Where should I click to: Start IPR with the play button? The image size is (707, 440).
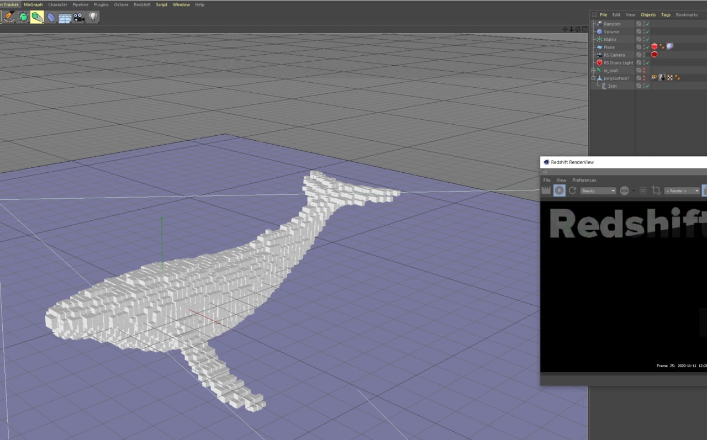[560, 190]
